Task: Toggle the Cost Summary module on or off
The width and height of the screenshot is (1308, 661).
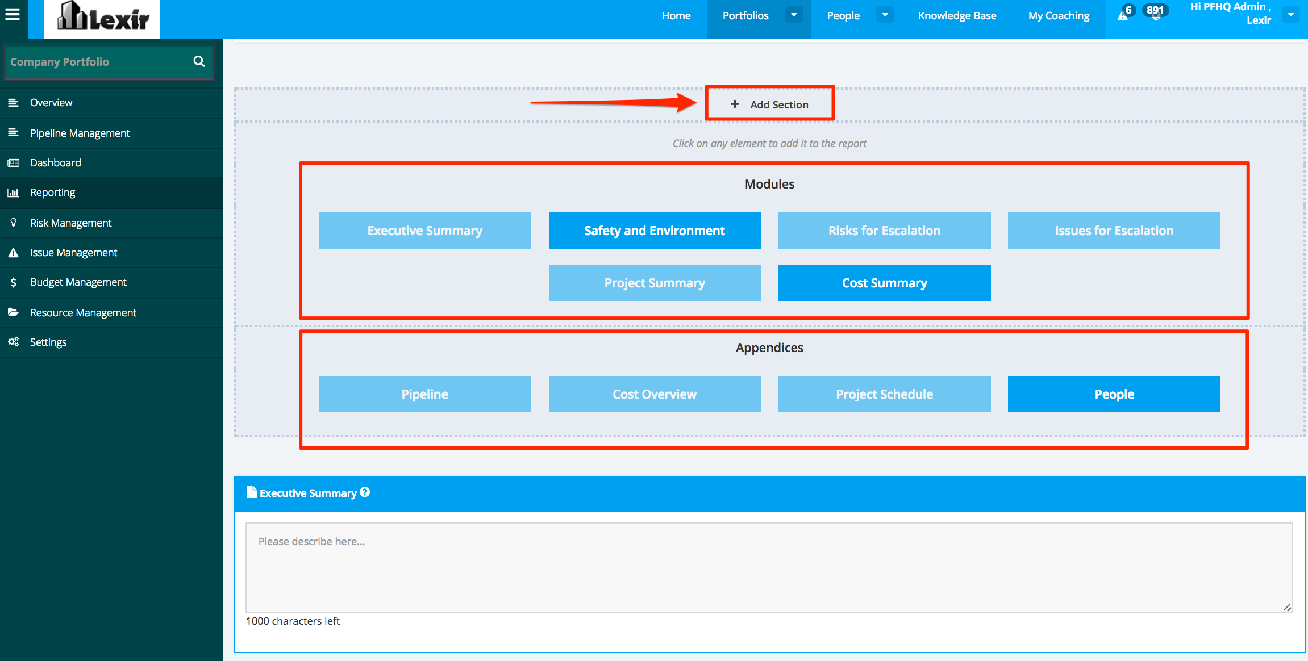Action: click(884, 283)
